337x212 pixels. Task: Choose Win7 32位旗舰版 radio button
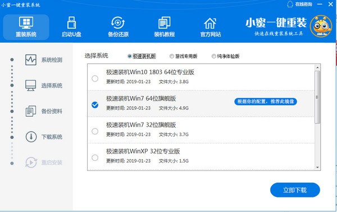95,131
